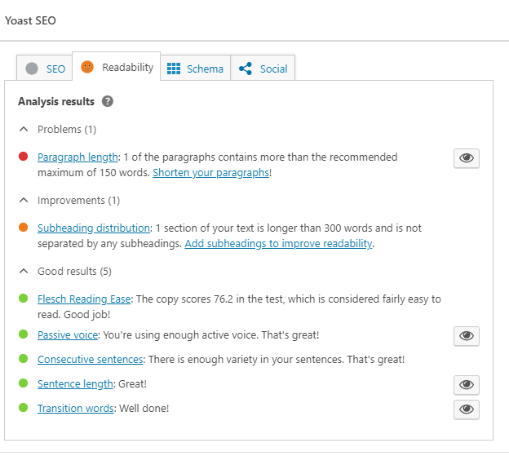The width and height of the screenshot is (509, 465).
Task: Click the green Sentence length status dot
Action: (x=23, y=383)
